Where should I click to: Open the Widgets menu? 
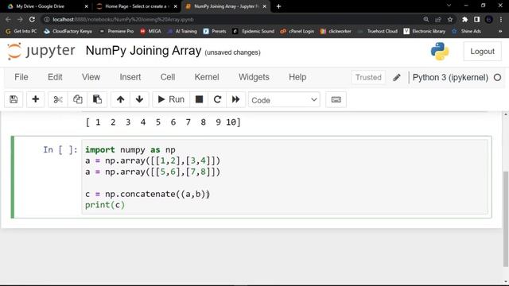(x=254, y=77)
